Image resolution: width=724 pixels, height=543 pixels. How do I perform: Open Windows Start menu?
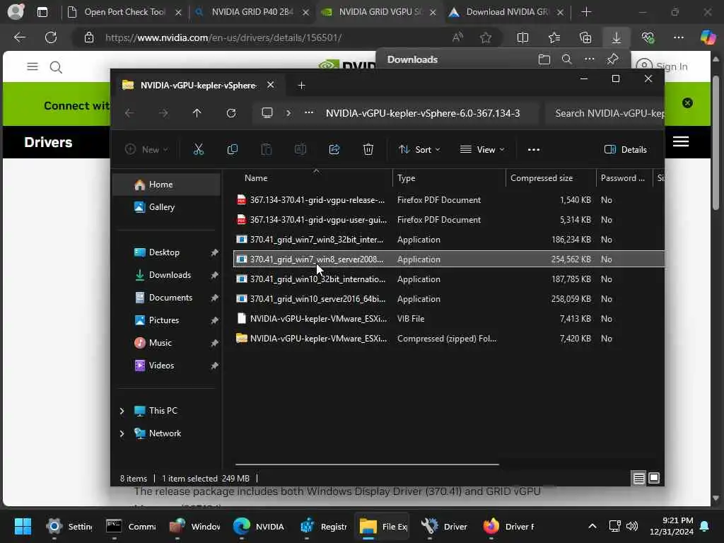pos(23,526)
